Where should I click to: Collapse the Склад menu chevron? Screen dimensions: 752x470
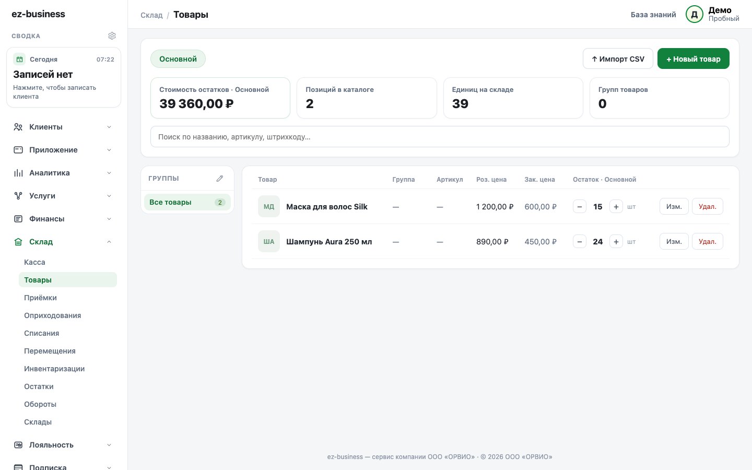[x=109, y=242]
